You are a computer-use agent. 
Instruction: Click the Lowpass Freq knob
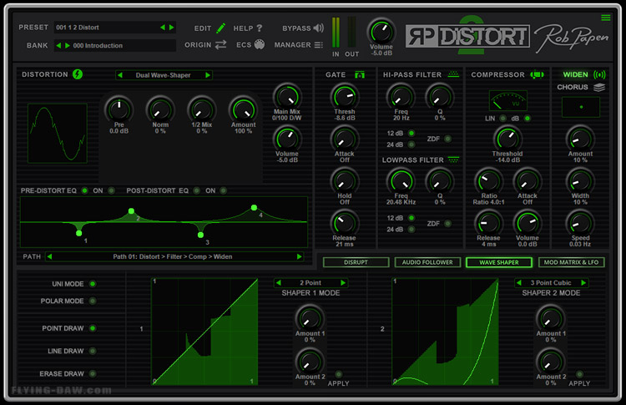click(401, 181)
